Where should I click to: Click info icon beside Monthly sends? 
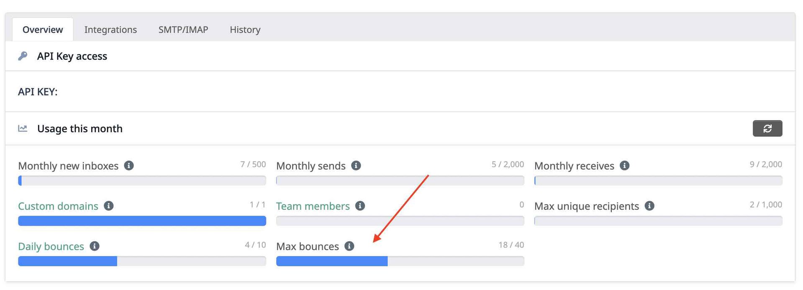click(x=356, y=166)
